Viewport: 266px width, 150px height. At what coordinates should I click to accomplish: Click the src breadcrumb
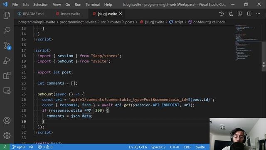[x=103, y=22]
